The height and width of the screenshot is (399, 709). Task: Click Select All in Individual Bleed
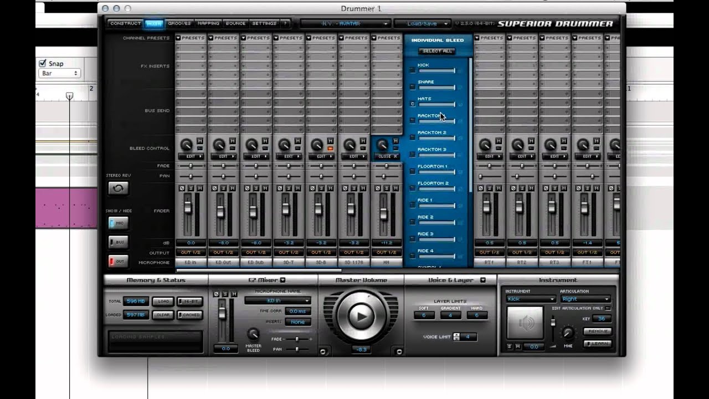(x=438, y=51)
